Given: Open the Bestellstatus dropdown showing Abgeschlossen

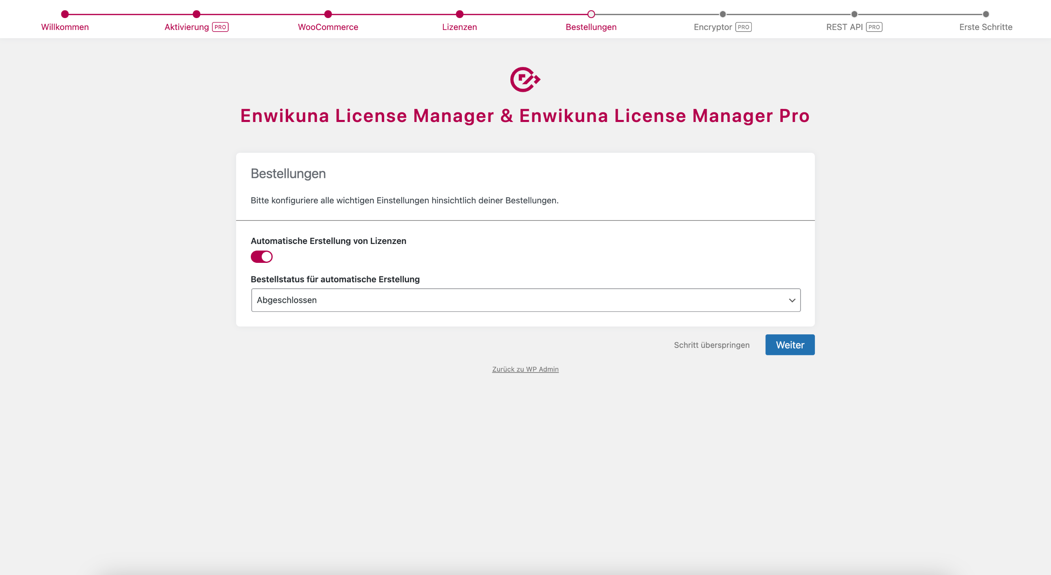Looking at the screenshot, I should (526, 300).
